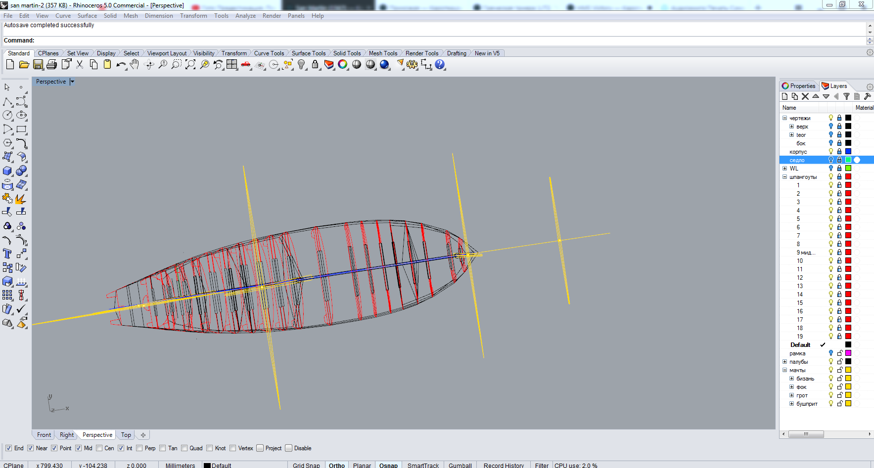This screenshot has height=468, width=874.
Task: Uncheck the End object snap
Action: [x=8, y=448]
